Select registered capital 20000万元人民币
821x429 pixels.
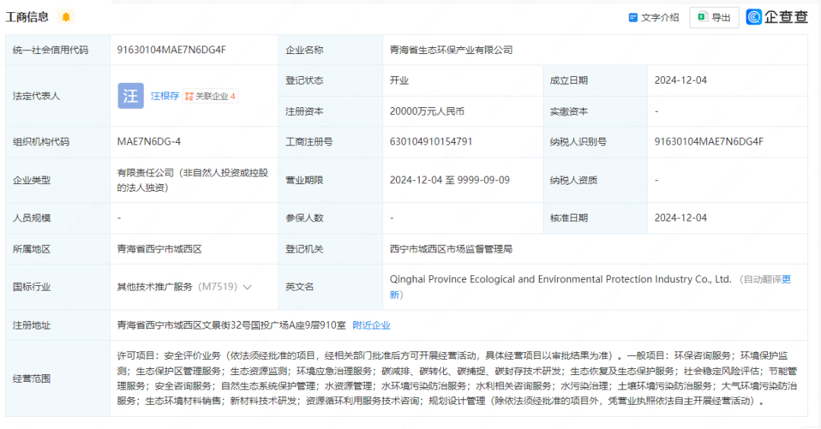(x=426, y=112)
